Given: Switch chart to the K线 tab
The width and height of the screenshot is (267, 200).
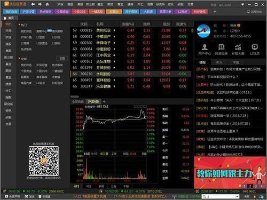Looking at the screenshot, I should tap(89, 186).
